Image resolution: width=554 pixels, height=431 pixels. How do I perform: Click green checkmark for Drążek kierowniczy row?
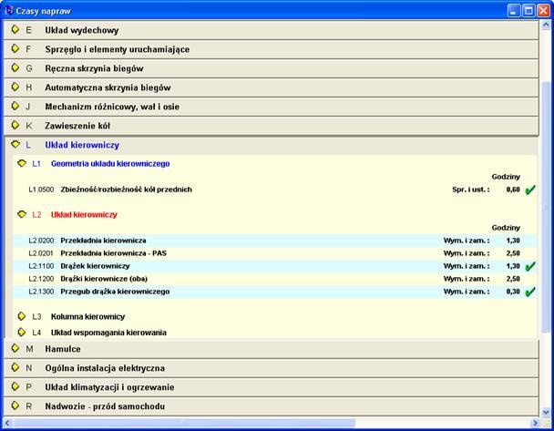tap(530, 266)
